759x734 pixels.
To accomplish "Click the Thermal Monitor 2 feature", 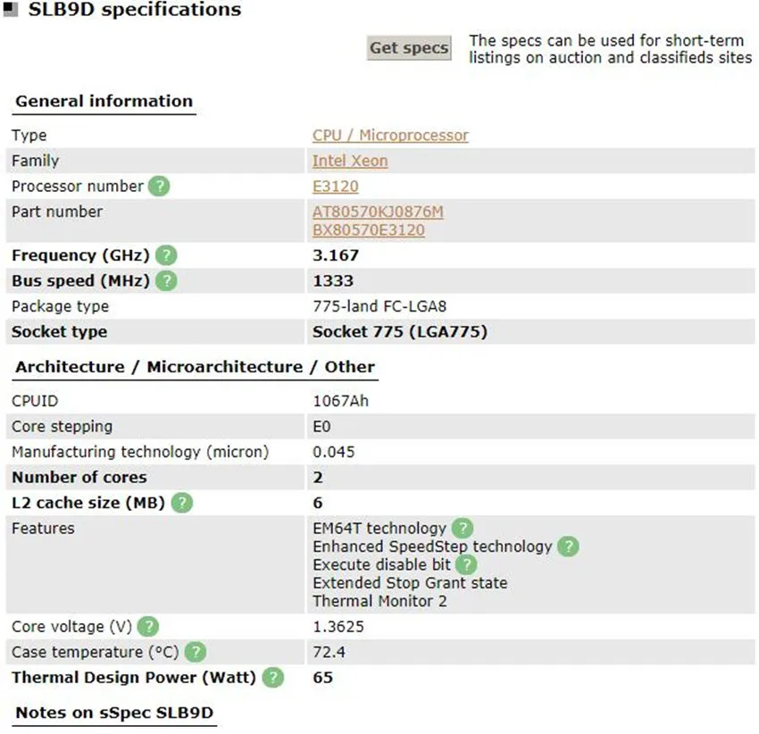I will pos(379,601).
